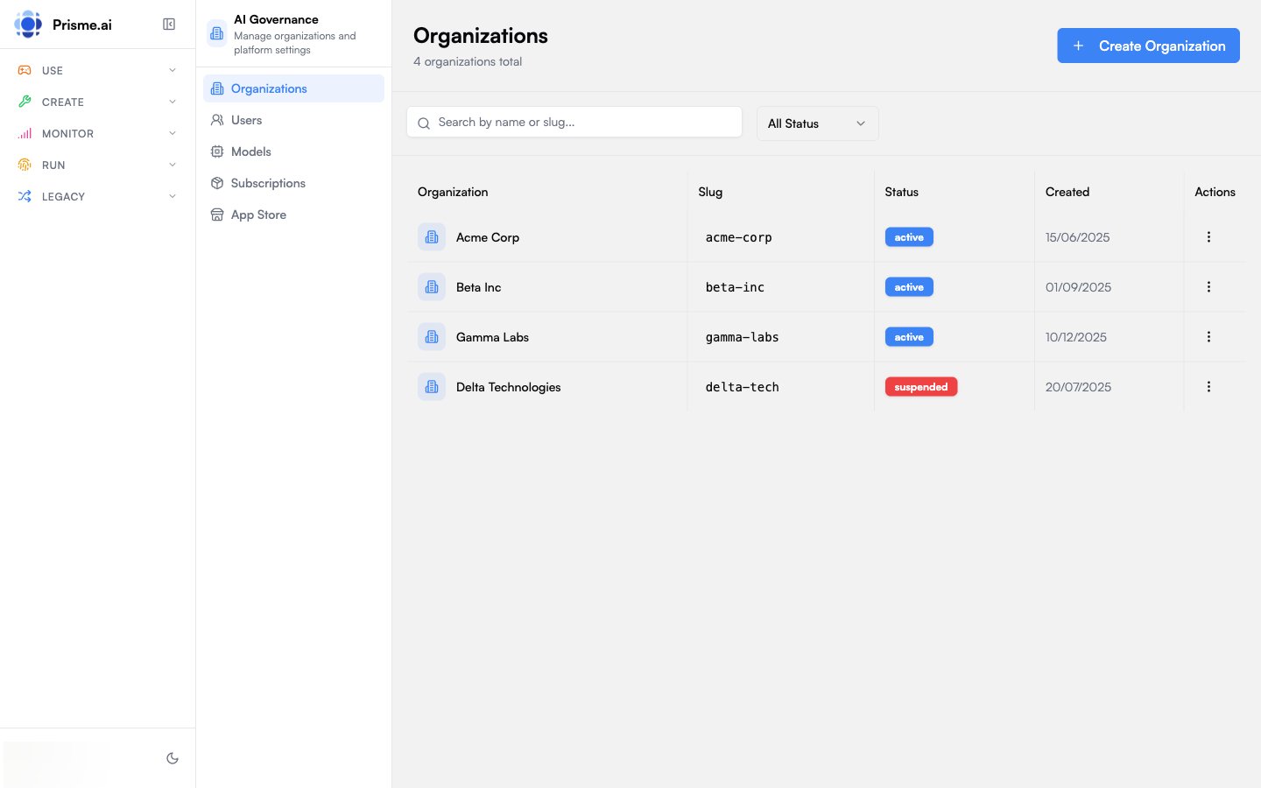The image size is (1261, 788).
Task: Click the Gamma Labs organization name
Action: click(492, 337)
